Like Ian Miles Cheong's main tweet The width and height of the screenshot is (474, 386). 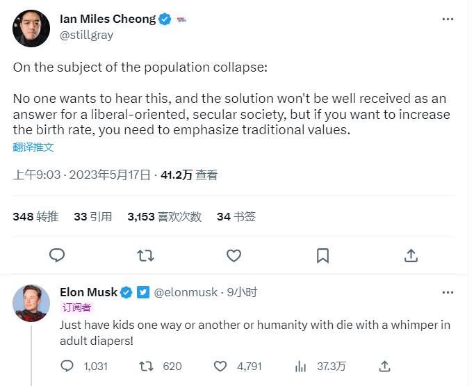point(234,256)
